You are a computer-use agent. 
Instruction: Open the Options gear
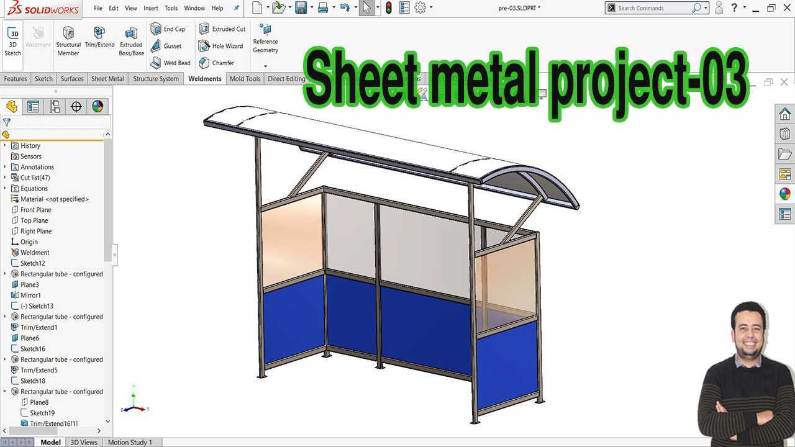(x=420, y=8)
